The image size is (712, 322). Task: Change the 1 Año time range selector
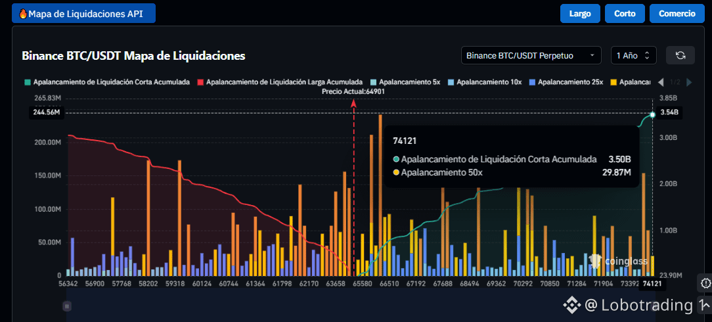pos(633,55)
